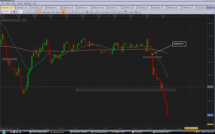Open the File menu
This screenshot has width=215, height=134.
pyautogui.click(x=3, y=3)
